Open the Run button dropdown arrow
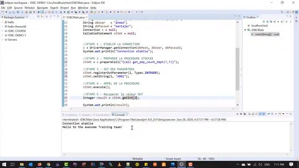This screenshot has width=299, height=168. [71, 12]
